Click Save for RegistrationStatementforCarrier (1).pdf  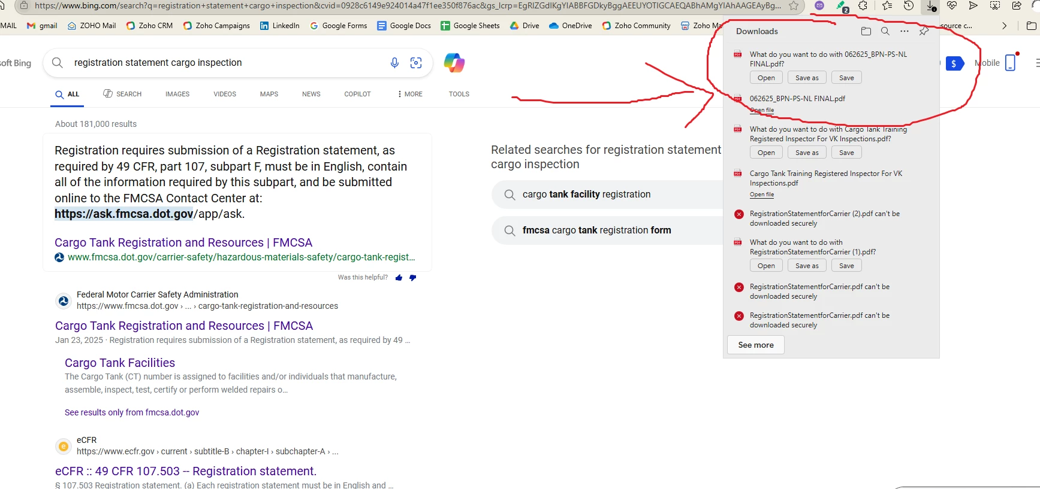846,266
